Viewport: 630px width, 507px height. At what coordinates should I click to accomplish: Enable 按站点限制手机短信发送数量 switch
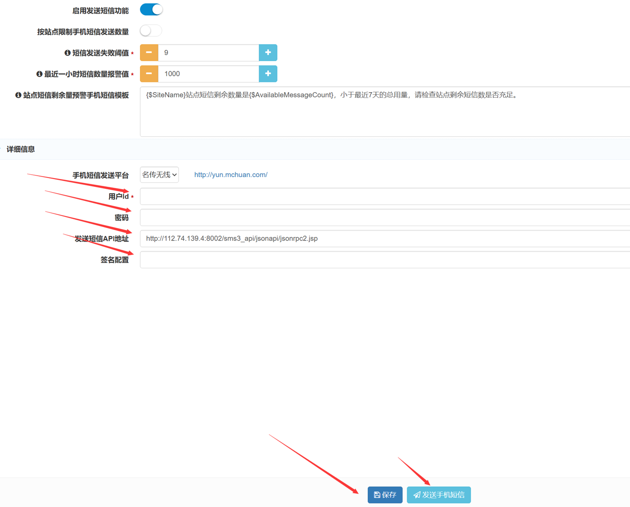(x=151, y=31)
